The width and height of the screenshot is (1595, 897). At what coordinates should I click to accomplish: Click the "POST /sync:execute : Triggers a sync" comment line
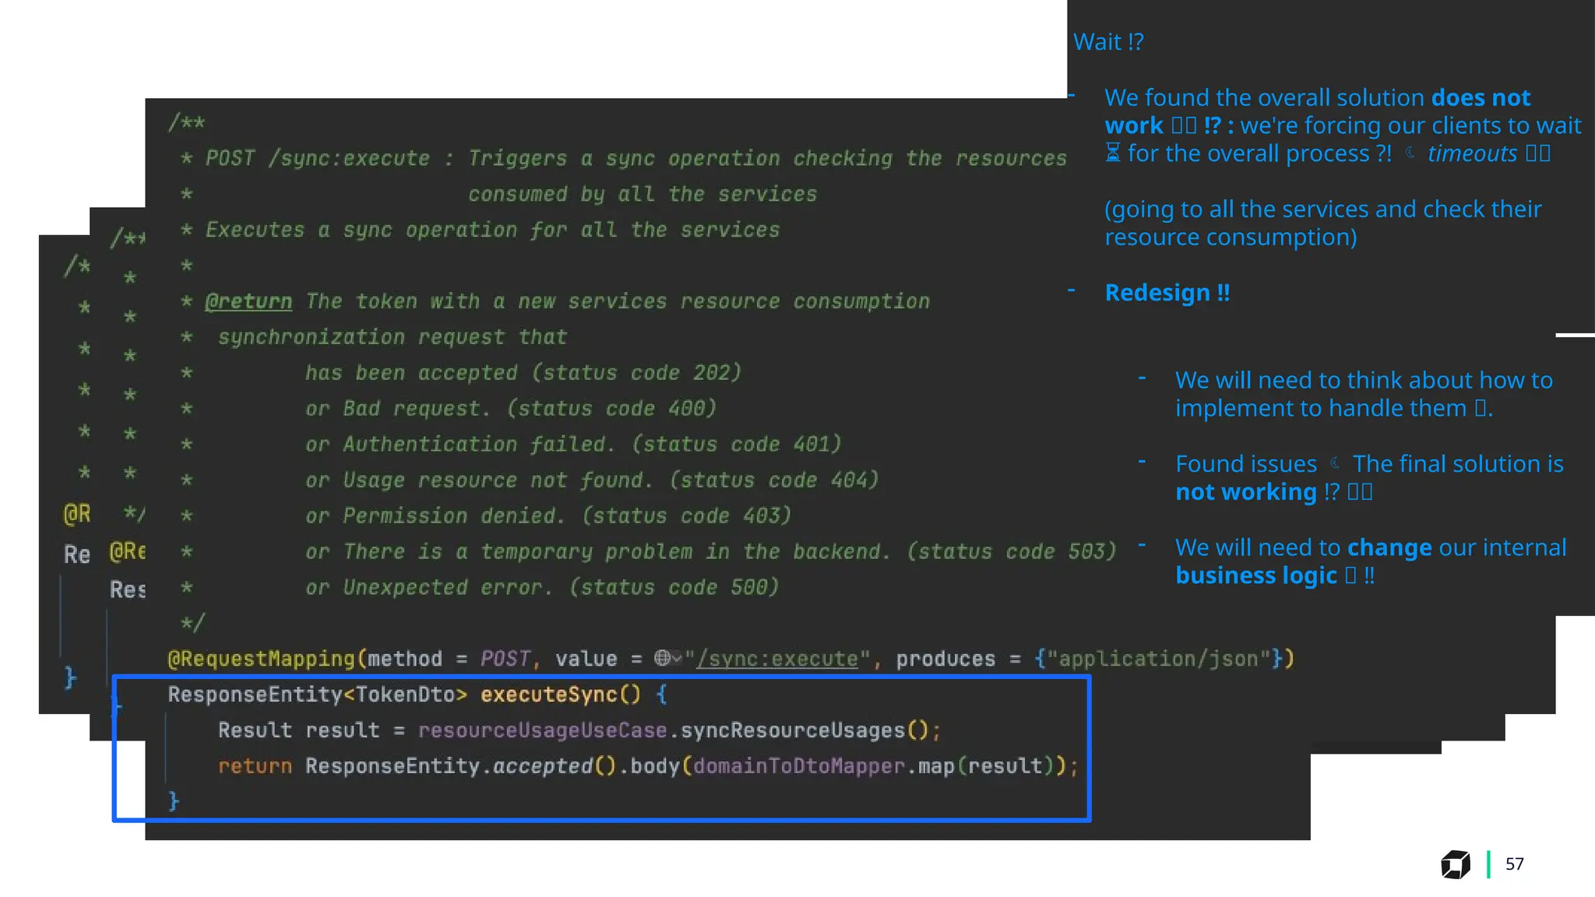(x=636, y=158)
